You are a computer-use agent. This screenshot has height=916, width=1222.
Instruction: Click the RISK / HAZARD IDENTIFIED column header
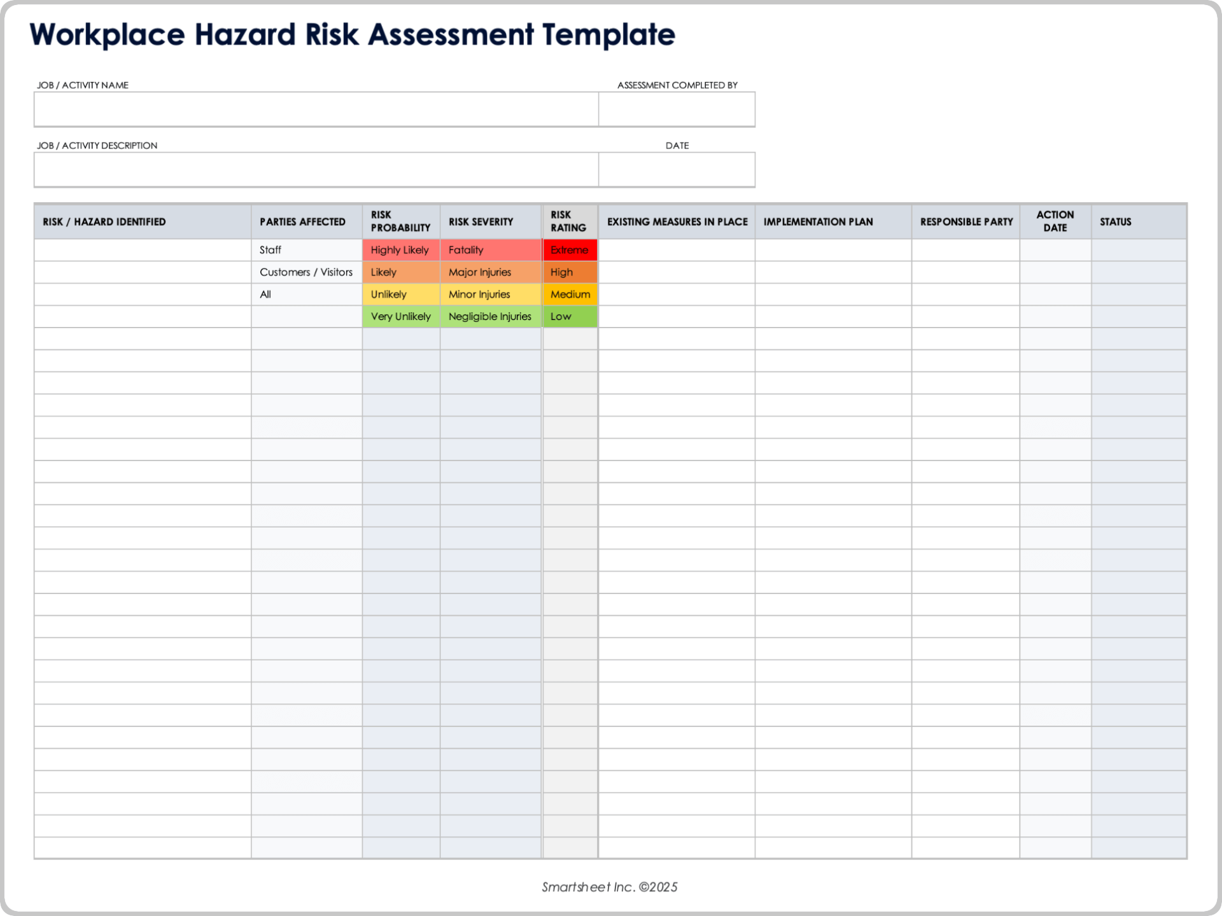click(104, 221)
